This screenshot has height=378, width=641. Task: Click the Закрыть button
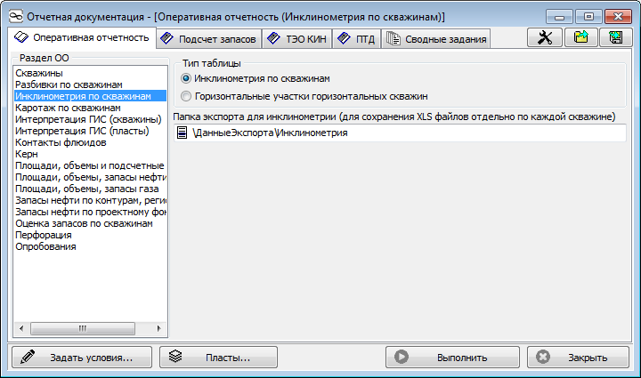pyautogui.click(x=578, y=358)
